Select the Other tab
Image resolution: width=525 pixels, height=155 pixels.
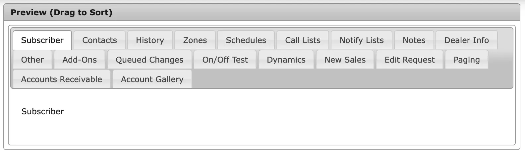point(32,60)
